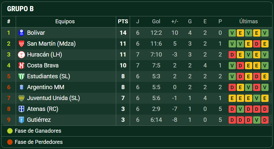Screen dimensions: 274x149
Task: Click the Gol column header
Action: 156,21
